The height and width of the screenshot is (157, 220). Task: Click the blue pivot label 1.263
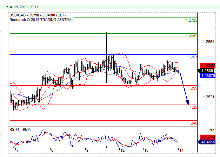tap(193, 57)
